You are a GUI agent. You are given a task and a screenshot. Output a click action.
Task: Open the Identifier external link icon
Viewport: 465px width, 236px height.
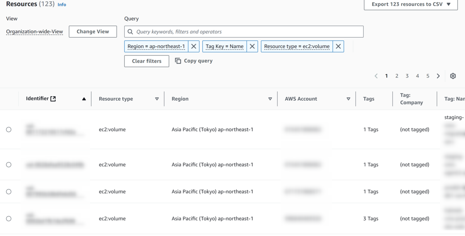pyautogui.click(x=53, y=99)
